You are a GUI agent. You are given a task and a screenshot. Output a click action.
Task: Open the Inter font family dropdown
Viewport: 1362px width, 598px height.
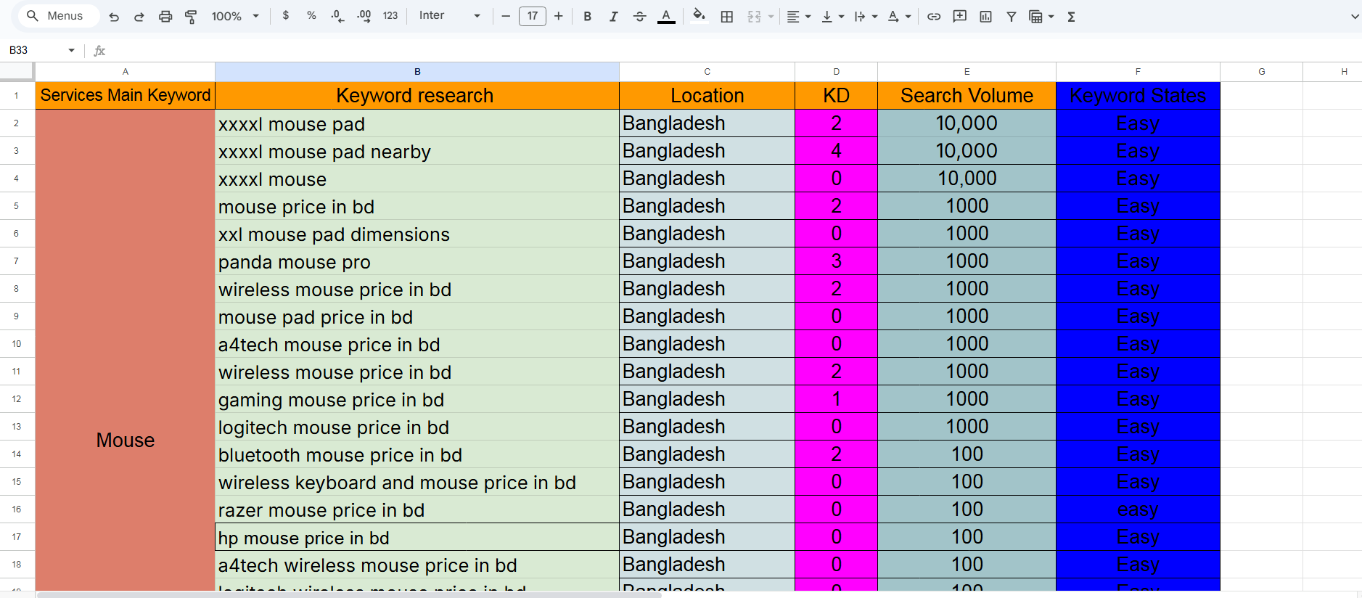[x=449, y=16]
